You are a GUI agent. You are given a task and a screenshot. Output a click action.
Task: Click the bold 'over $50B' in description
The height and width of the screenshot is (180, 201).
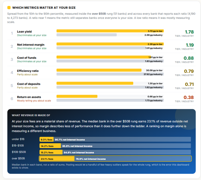pos(99,14)
